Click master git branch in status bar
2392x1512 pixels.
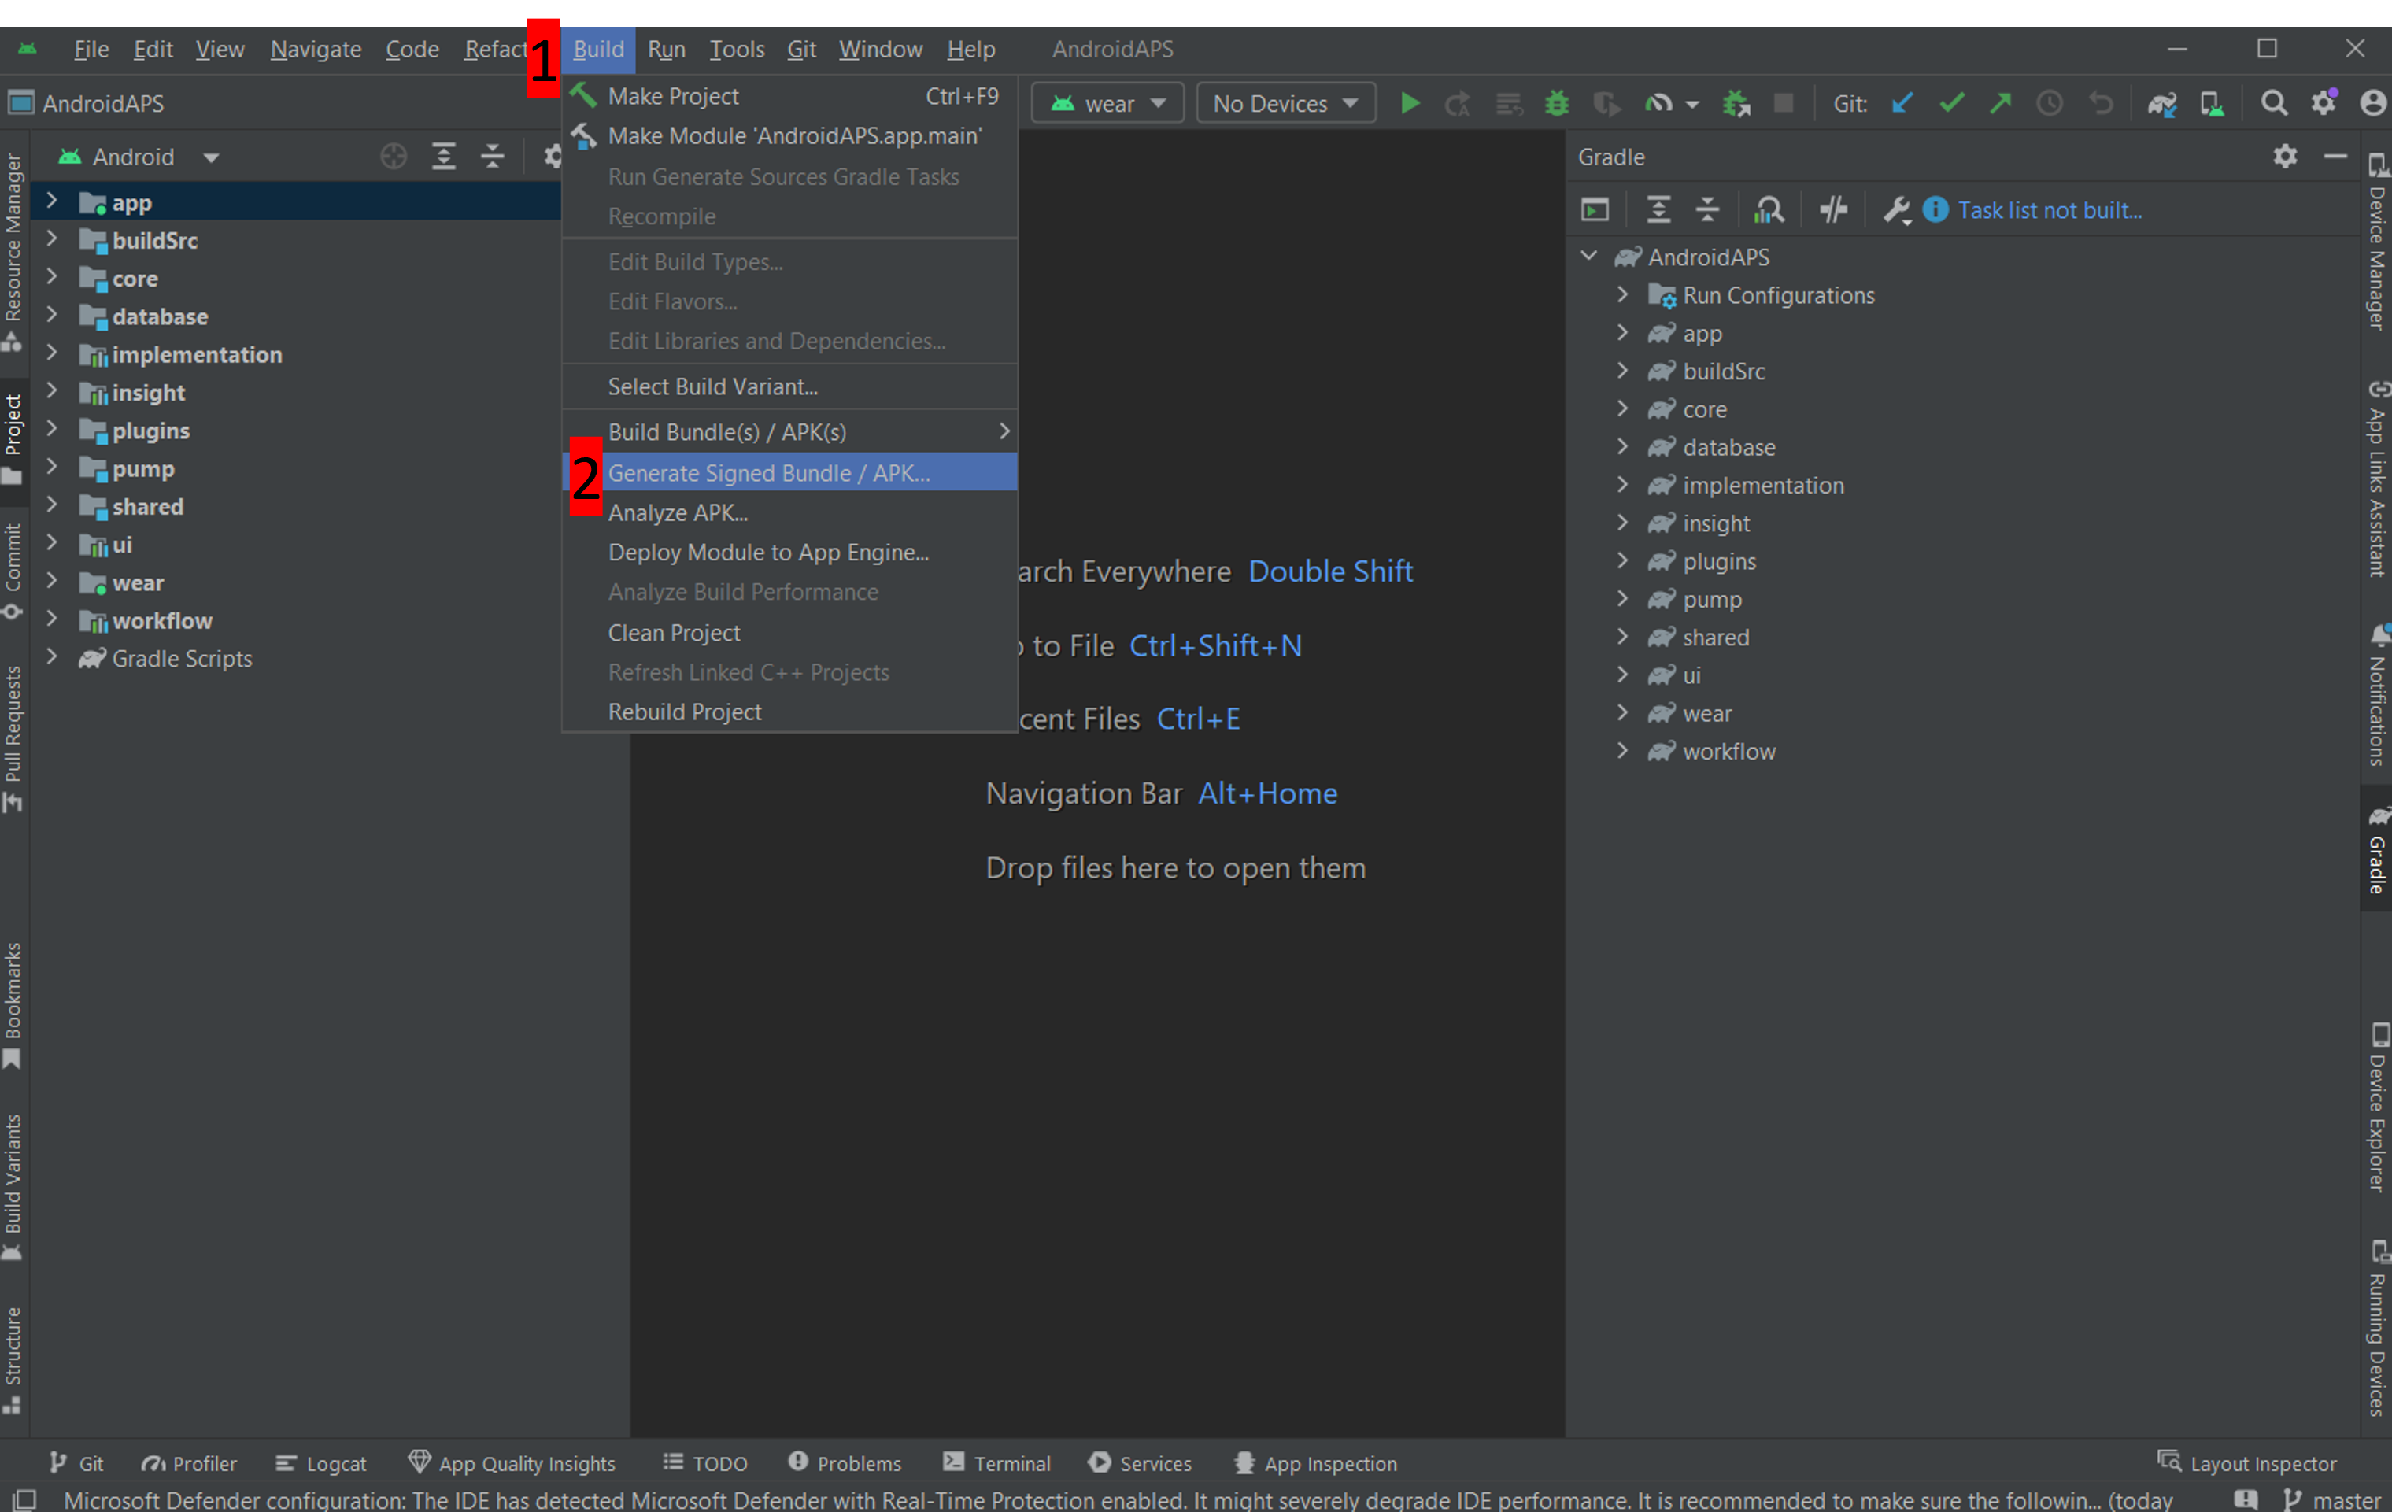point(2331,1499)
